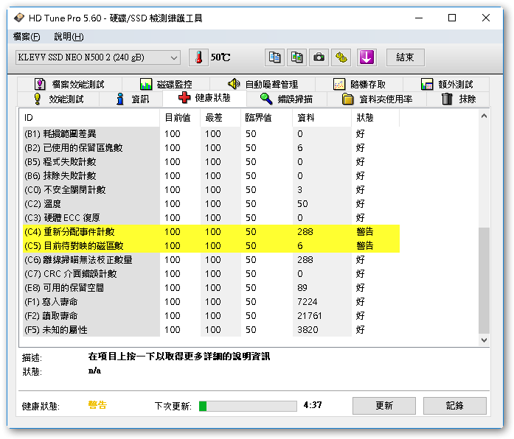Select the 健康狀態 tab
Screen dimensions: 514x439
[x=204, y=98]
